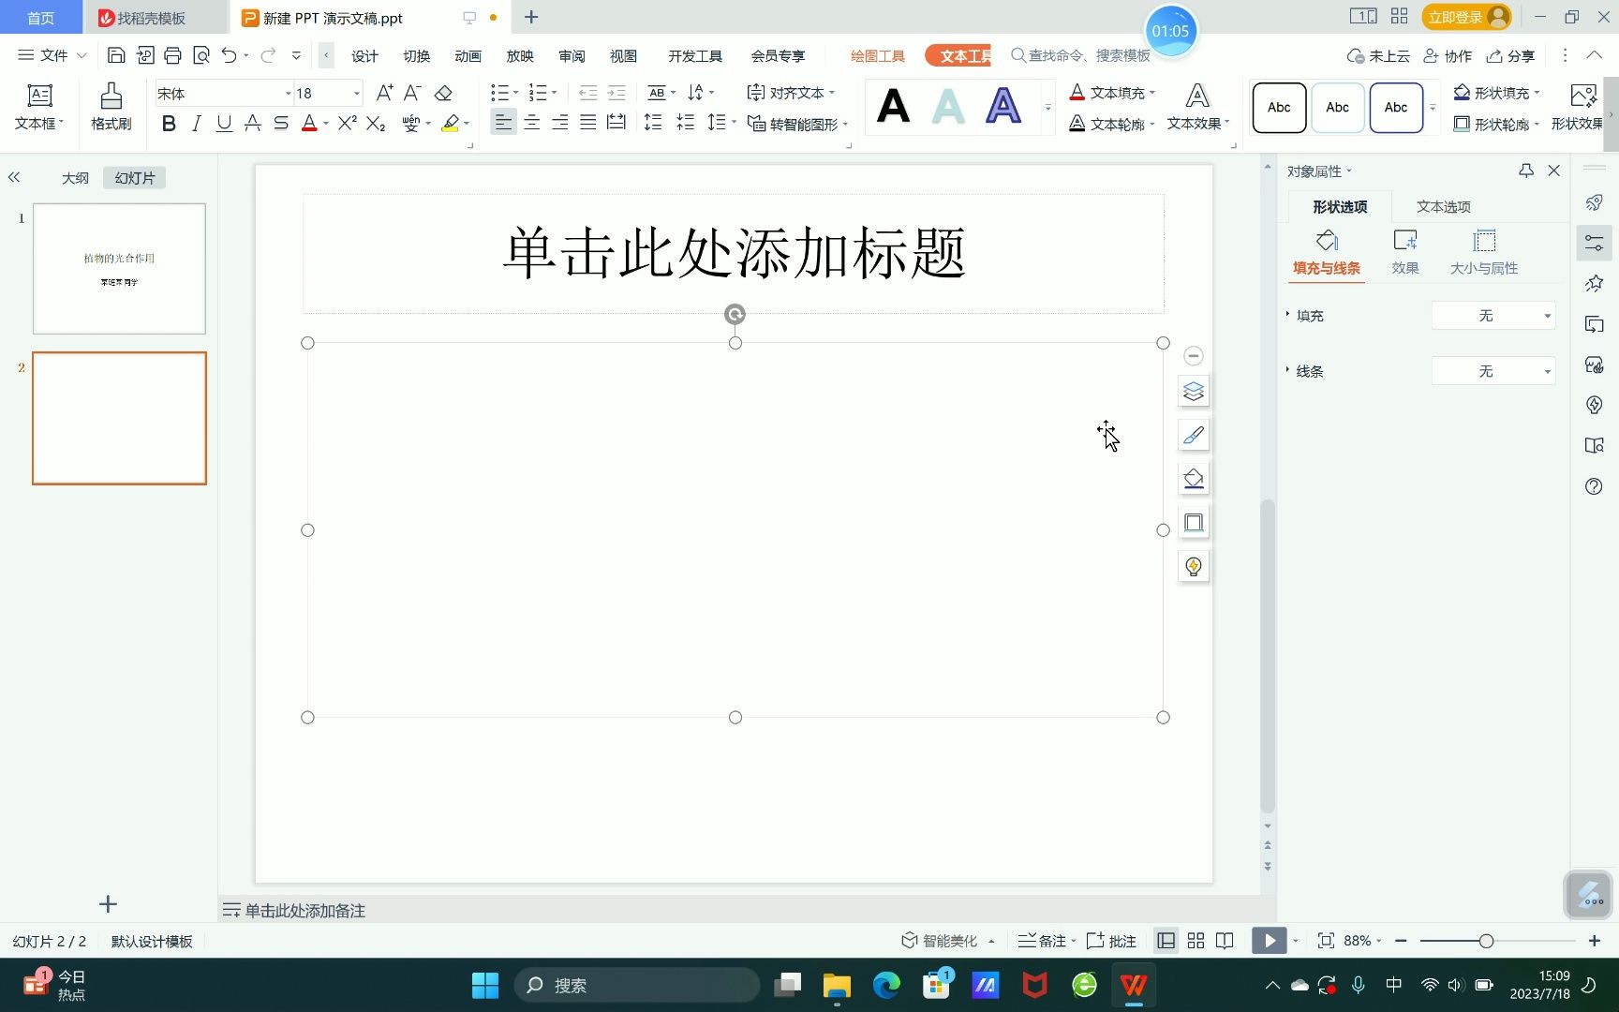The image size is (1619, 1012).
Task: Toggle underline formatting
Action: (224, 123)
